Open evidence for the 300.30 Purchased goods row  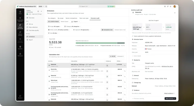[107, 94]
